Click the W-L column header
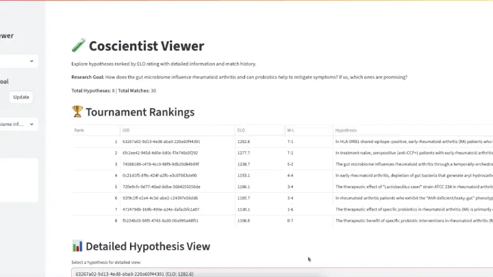This screenshot has width=493, height=277. point(309,130)
